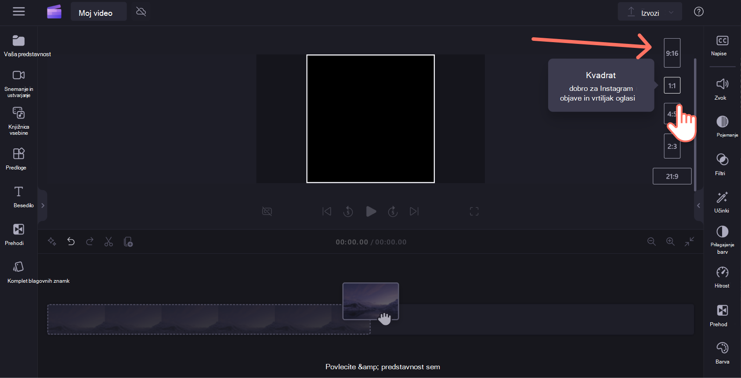Screen dimensions: 741x378
Task: Fit timeline to screen icon
Action: tap(689, 241)
